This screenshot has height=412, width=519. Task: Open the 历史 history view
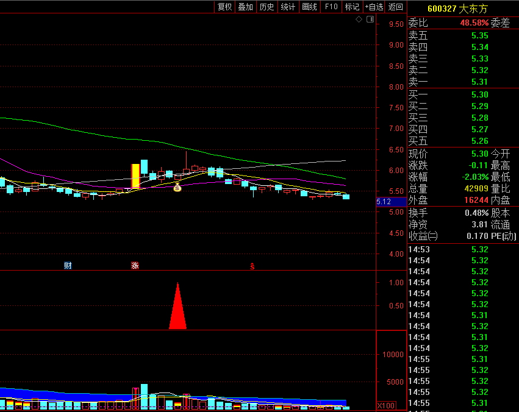click(267, 7)
